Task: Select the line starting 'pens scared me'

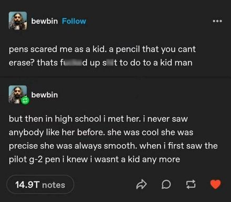Action: point(102,49)
